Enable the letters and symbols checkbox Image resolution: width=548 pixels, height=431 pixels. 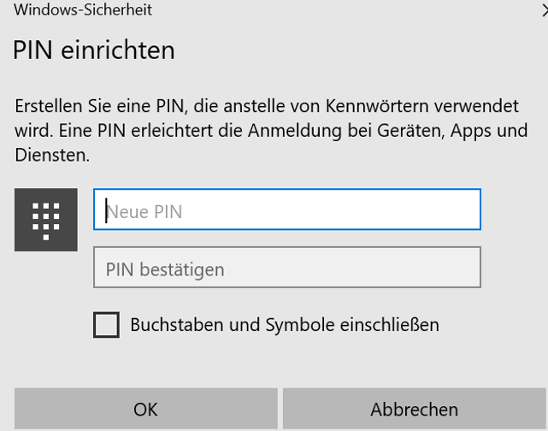pyautogui.click(x=106, y=325)
